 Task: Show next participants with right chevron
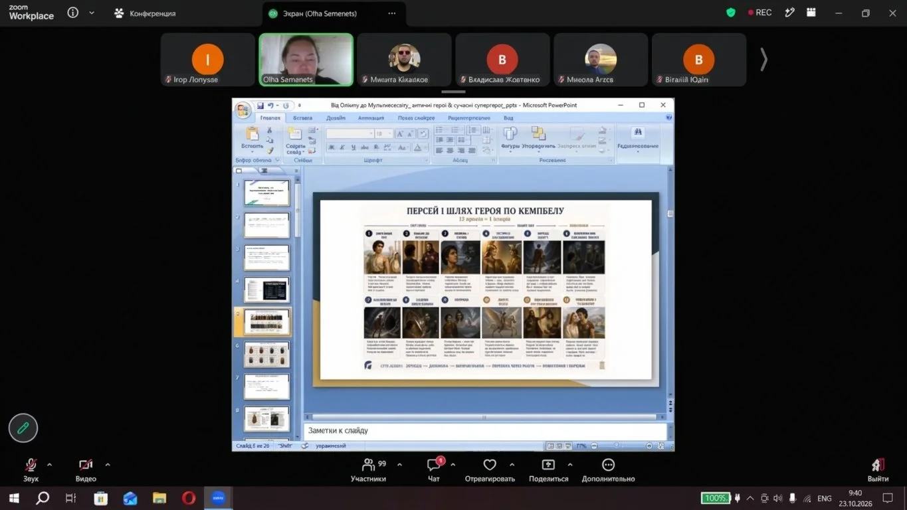coord(763,60)
